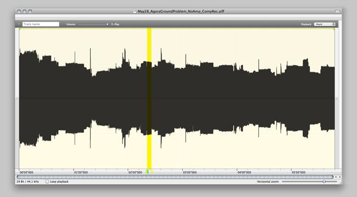
Task: Click the 01'00"000 mark on time ruler
Action: point(81,172)
